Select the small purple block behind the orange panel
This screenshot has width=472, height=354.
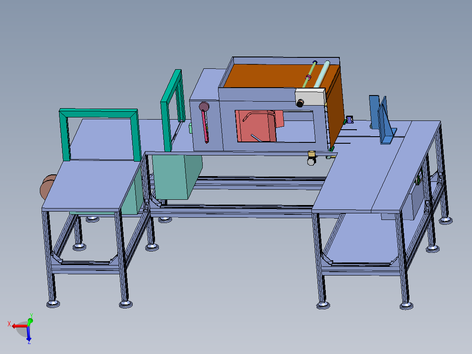349,120
